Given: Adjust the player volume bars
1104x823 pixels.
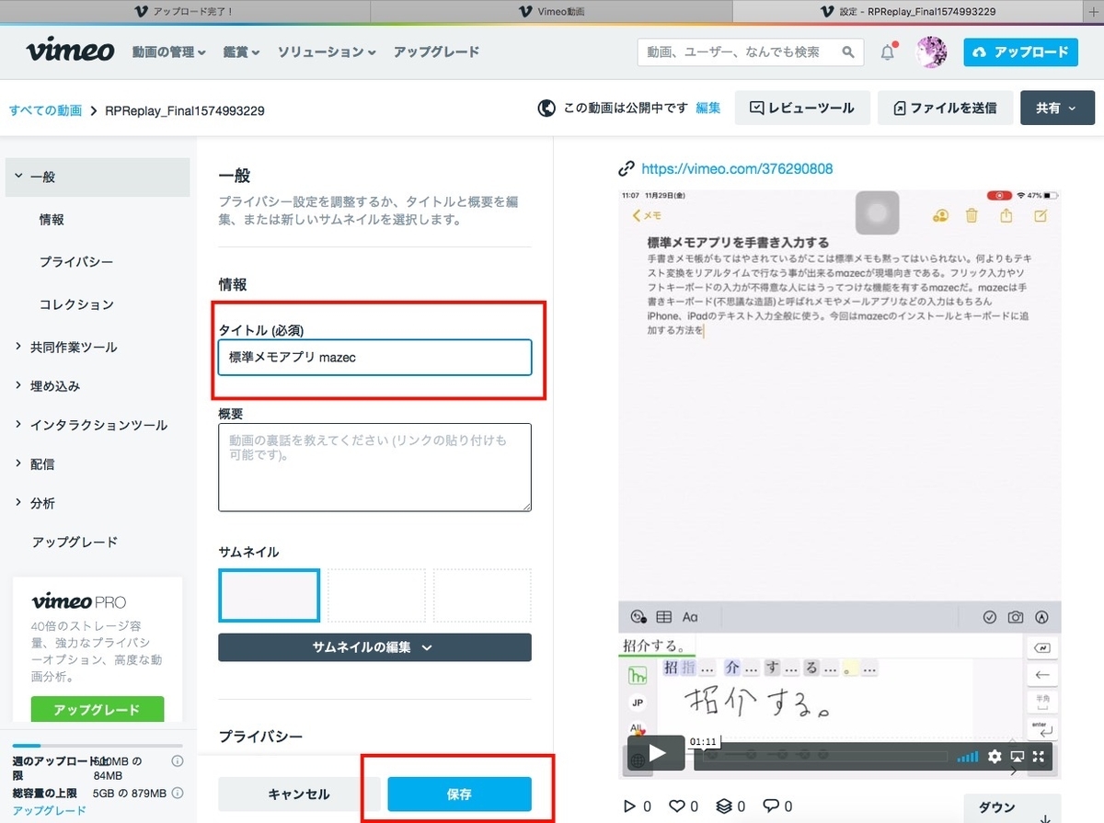Looking at the screenshot, I should coord(968,757).
